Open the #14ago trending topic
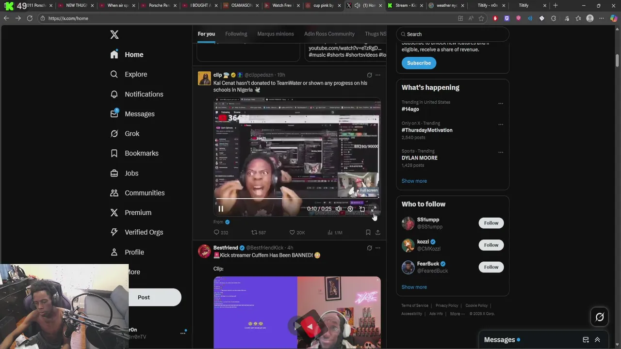This screenshot has height=349, width=621. pos(410,109)
